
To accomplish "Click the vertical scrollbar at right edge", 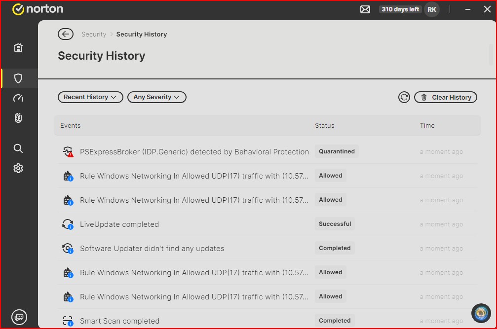I will 491,55.
